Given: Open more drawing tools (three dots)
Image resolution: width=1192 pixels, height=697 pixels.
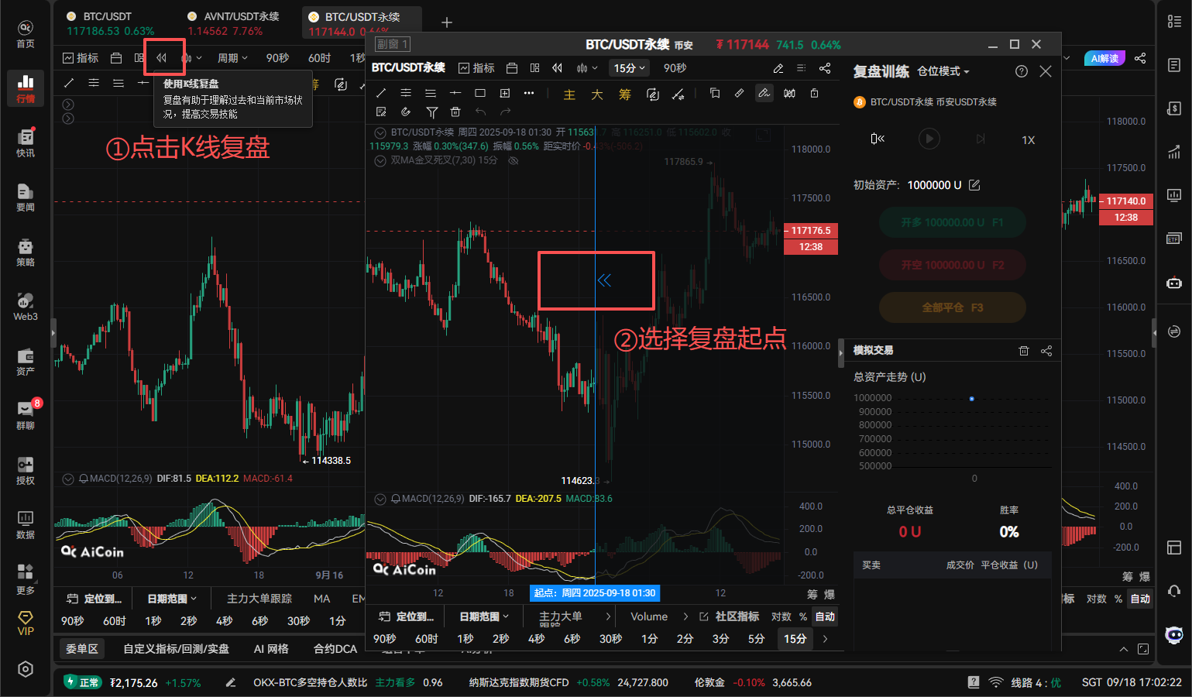Looking at the screenshot, I should click(529, 93).
